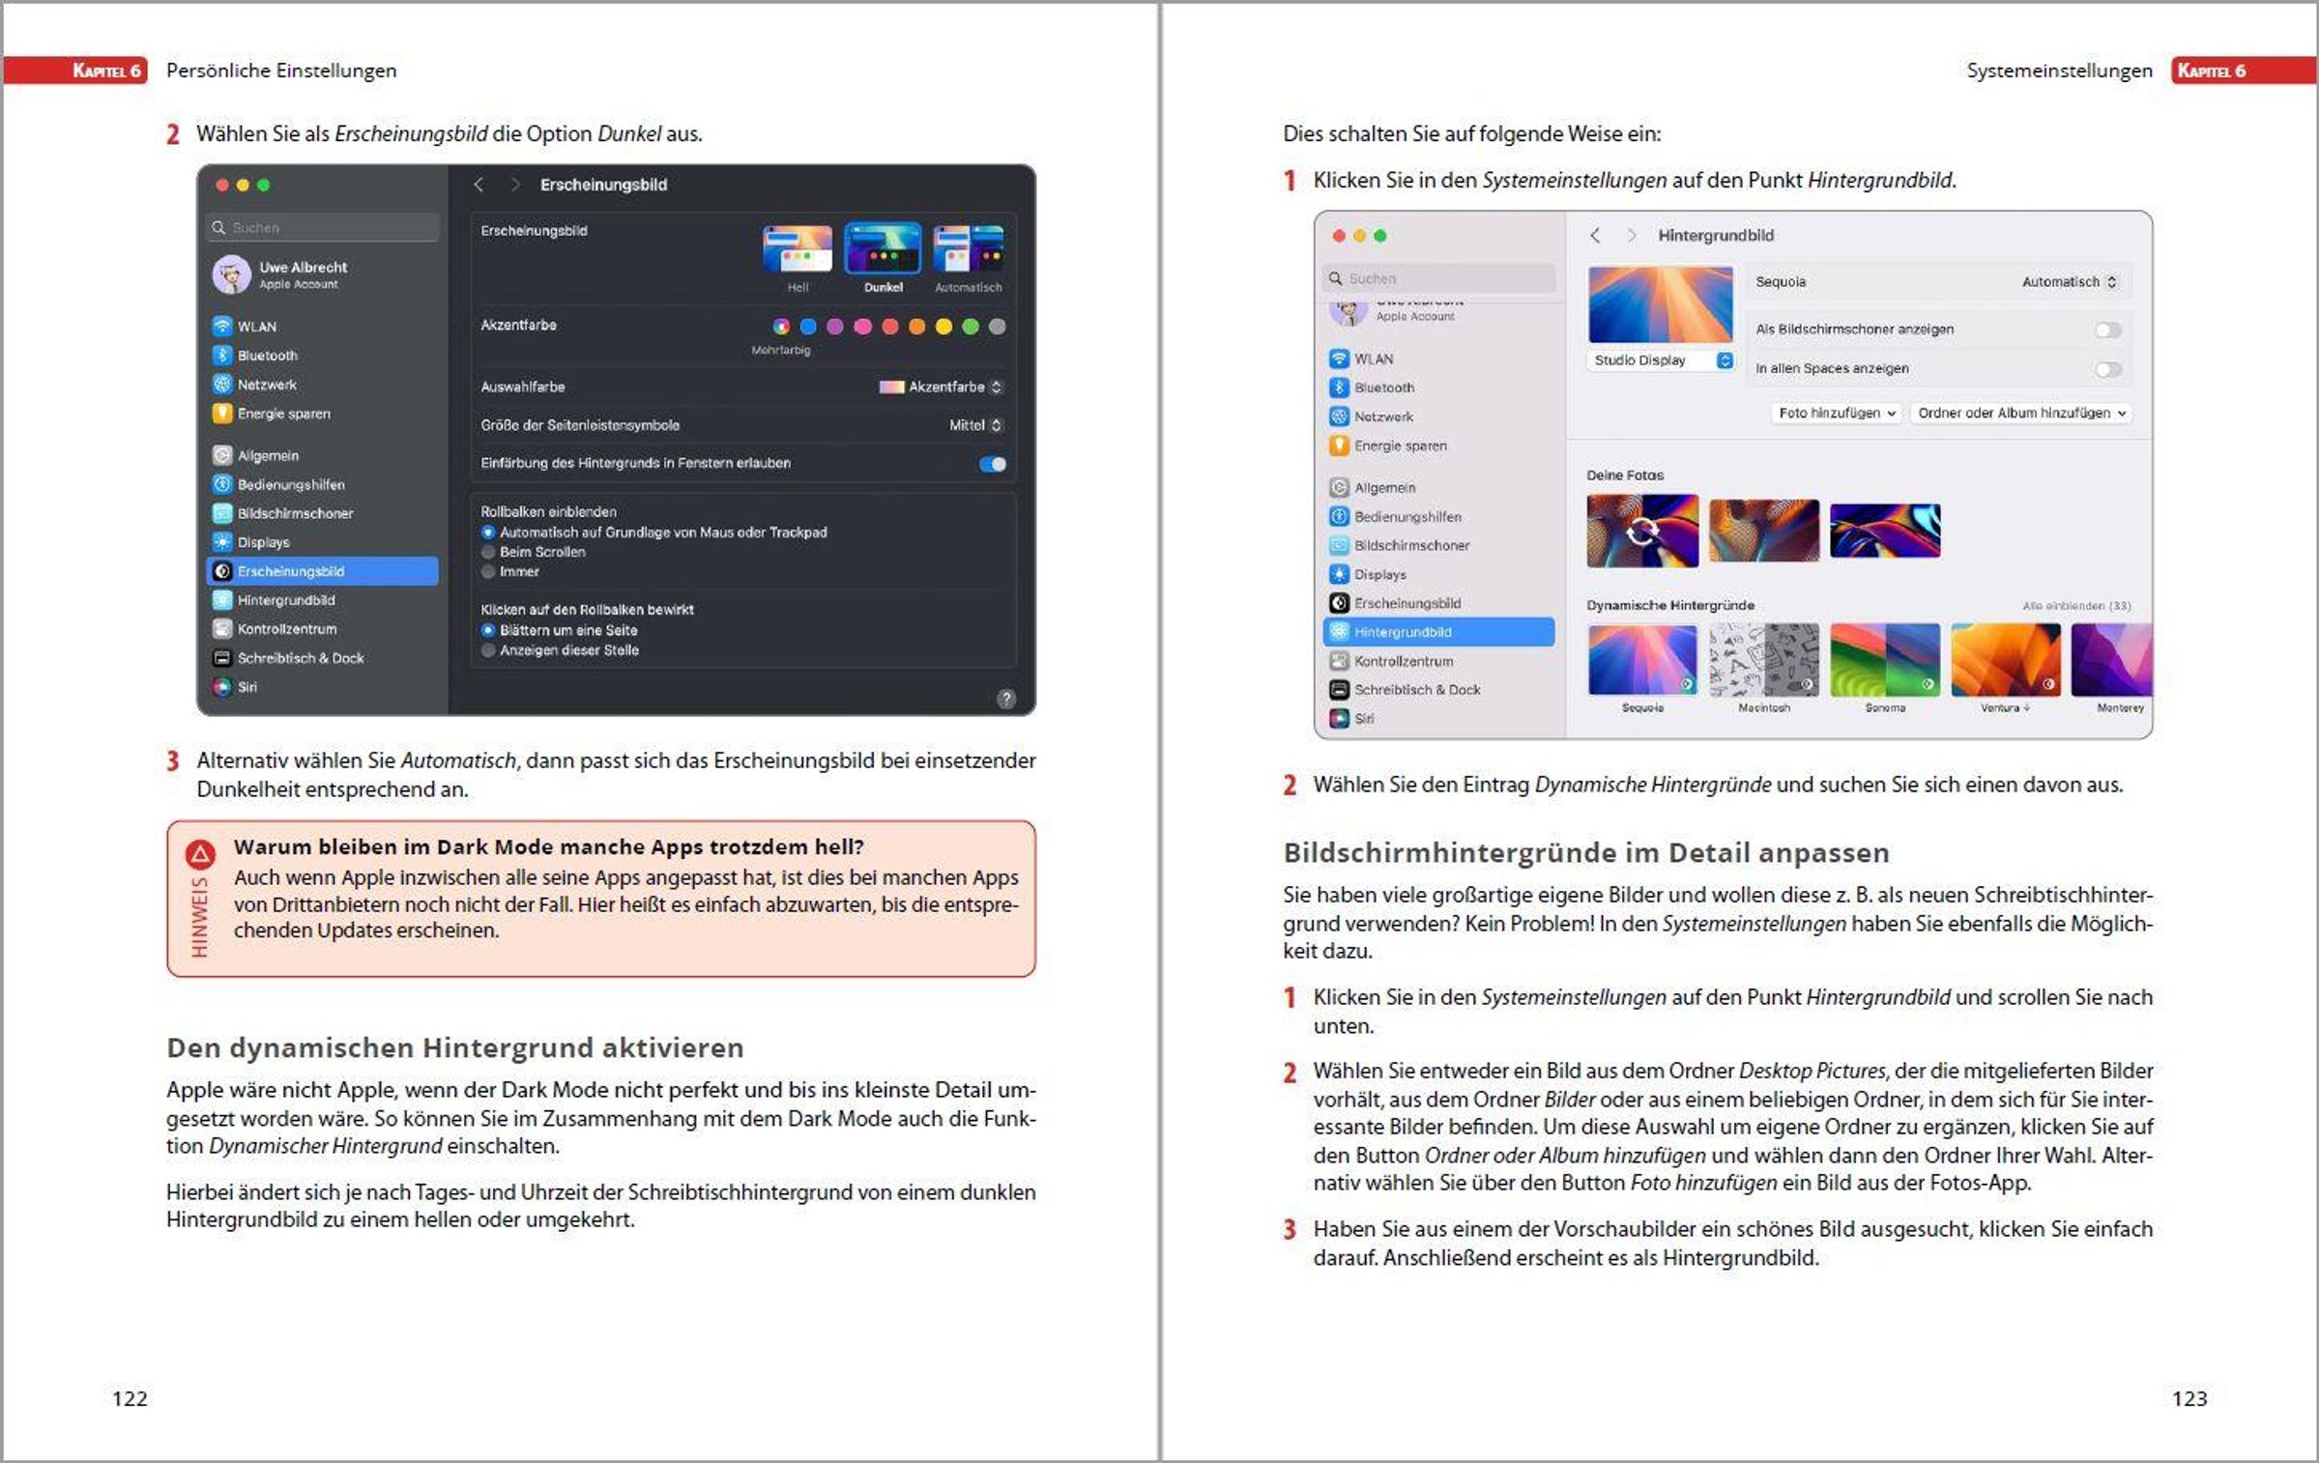
Task: Click the WLAN icon in dark sidebar
Action: point(222,327)
